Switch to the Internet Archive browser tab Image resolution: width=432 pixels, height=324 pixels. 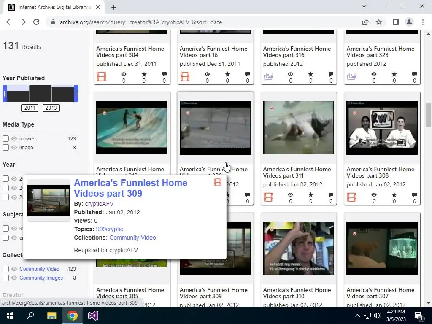tap(54, 7)
